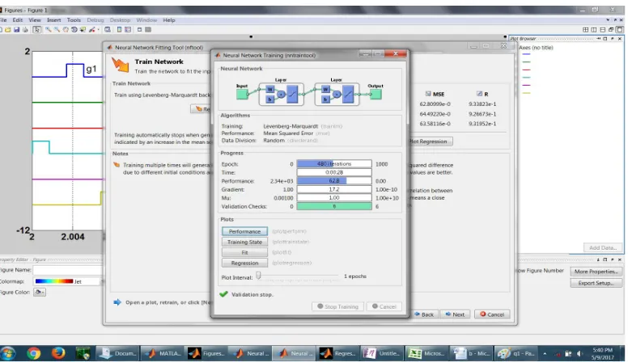Click the Export Setup button
The height and width of the screenshot is (362, 628).
coord(596,283)
